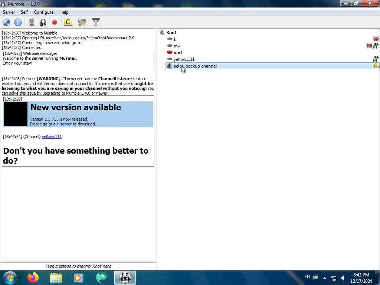
Task: Click the grey lips icon beside user 1
Action: [x=170, y=39]
